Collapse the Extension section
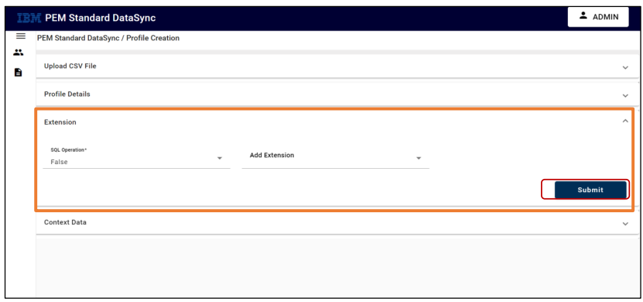 point(625,121)
